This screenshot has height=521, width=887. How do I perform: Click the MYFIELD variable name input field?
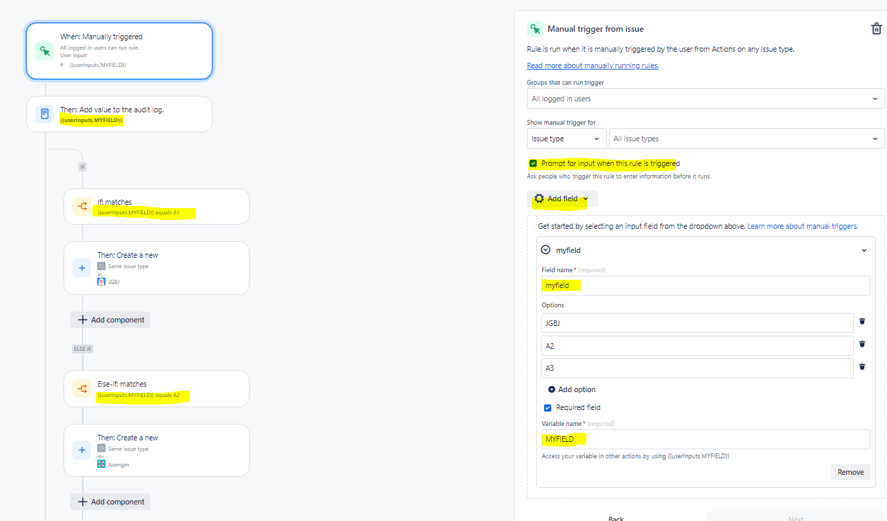coord(705,439)
